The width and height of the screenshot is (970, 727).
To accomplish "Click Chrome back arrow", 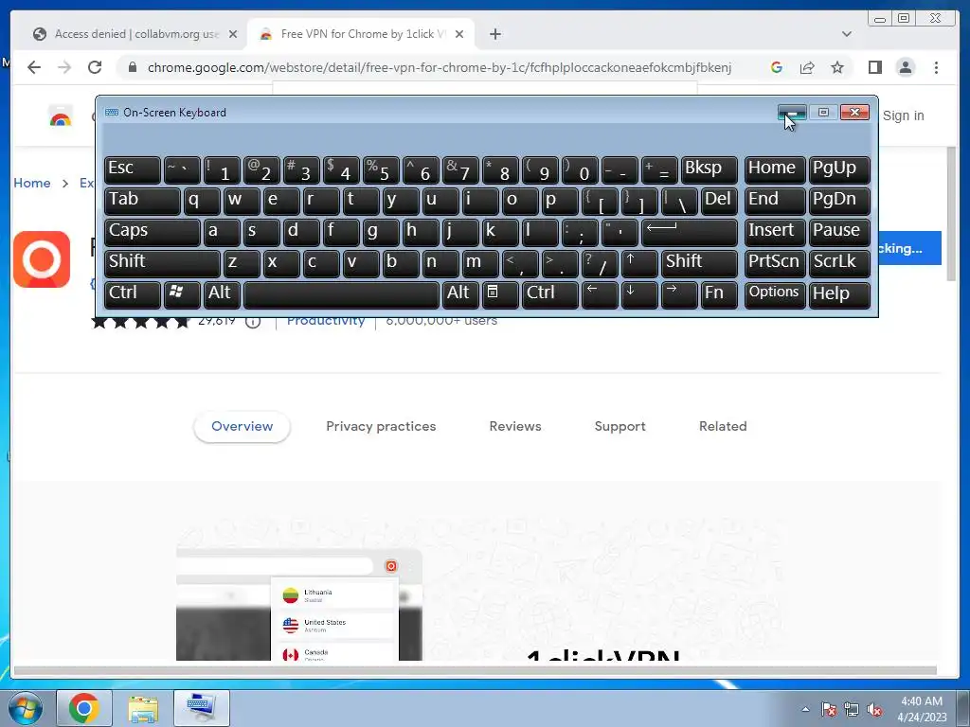I will [x=34, y=67].
